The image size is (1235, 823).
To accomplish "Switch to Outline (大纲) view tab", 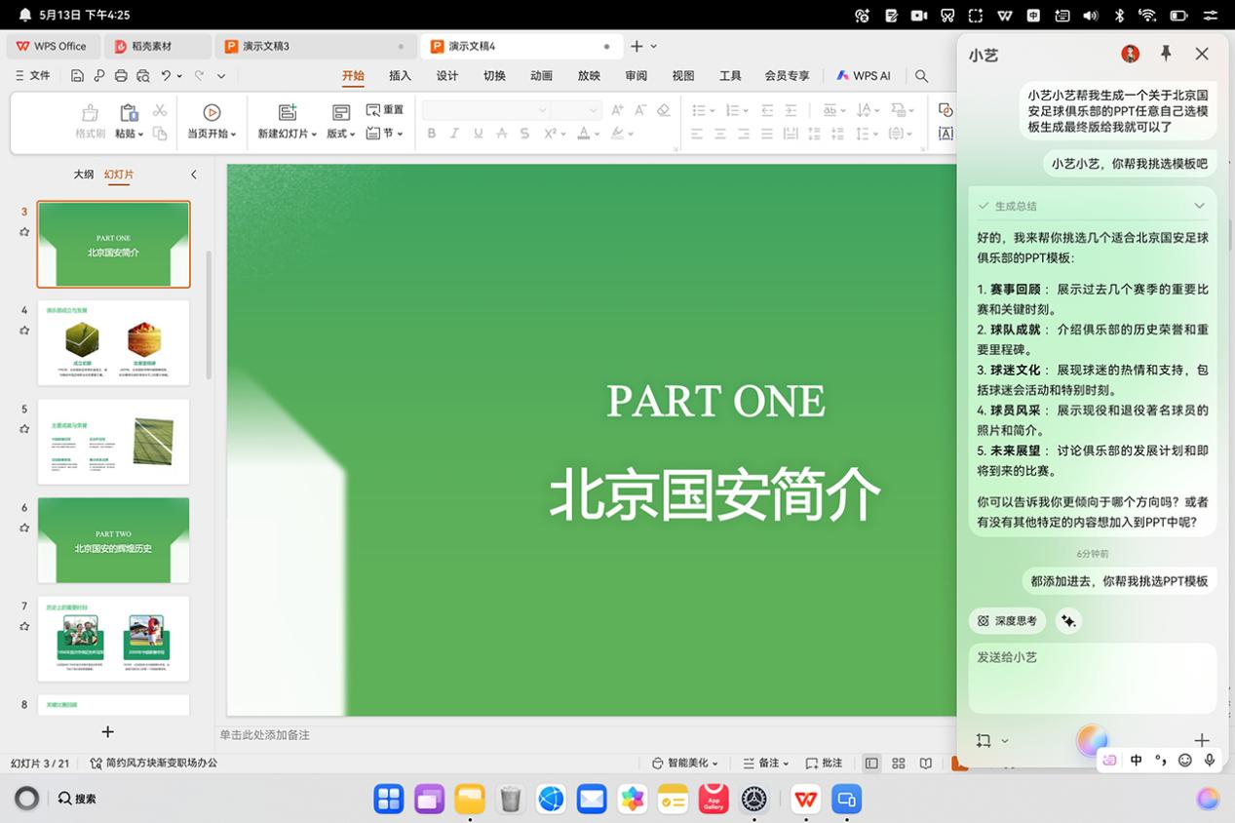I will coord(84,175).
